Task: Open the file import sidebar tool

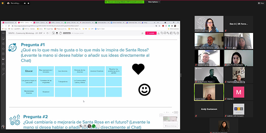Action: point(3,69)
